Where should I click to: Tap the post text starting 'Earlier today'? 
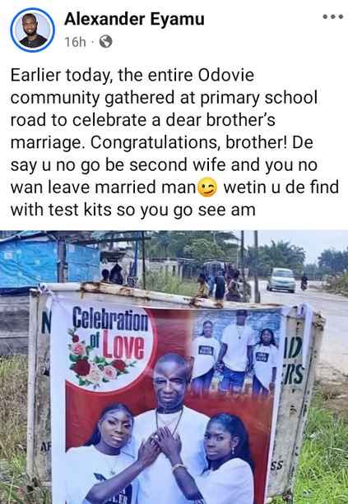[174, 142]
